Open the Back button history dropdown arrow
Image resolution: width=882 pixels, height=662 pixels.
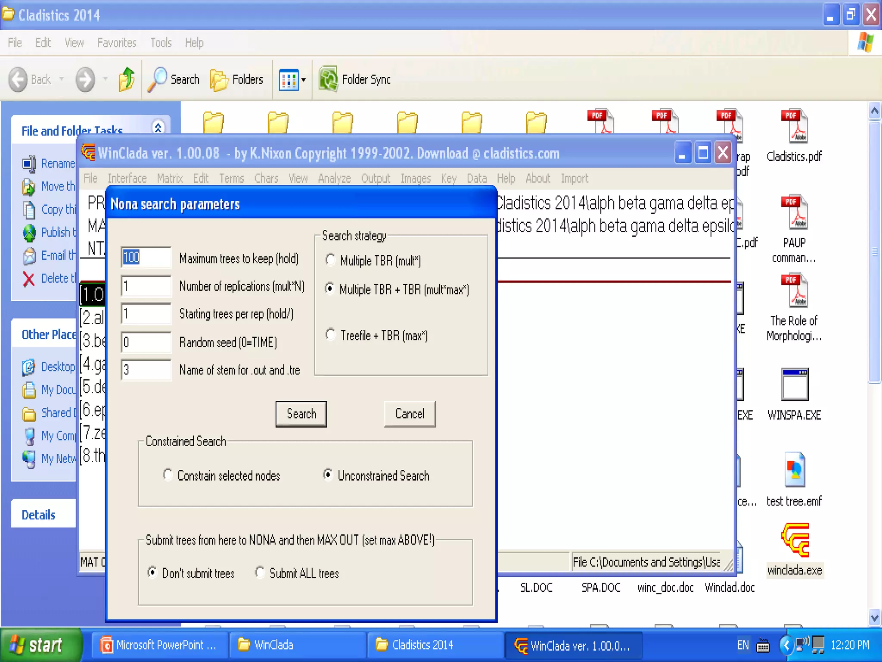pos(62,79)
